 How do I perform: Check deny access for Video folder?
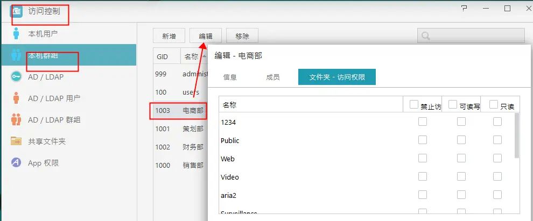[x=423, y=176]
